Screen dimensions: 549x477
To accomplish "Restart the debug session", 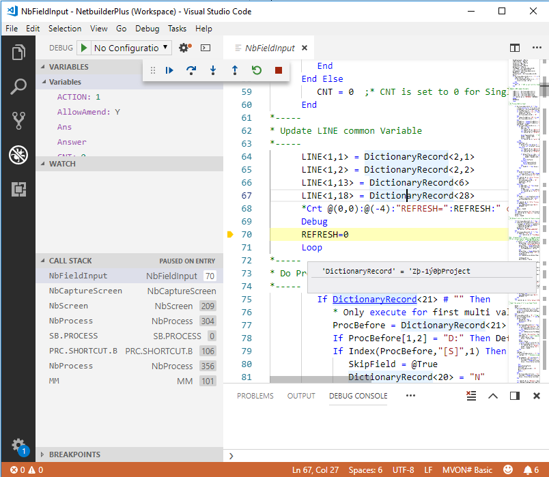I will pos(257,70).
